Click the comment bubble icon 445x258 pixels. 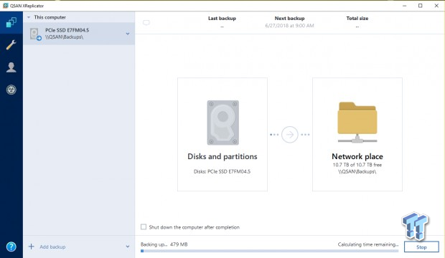146,23
